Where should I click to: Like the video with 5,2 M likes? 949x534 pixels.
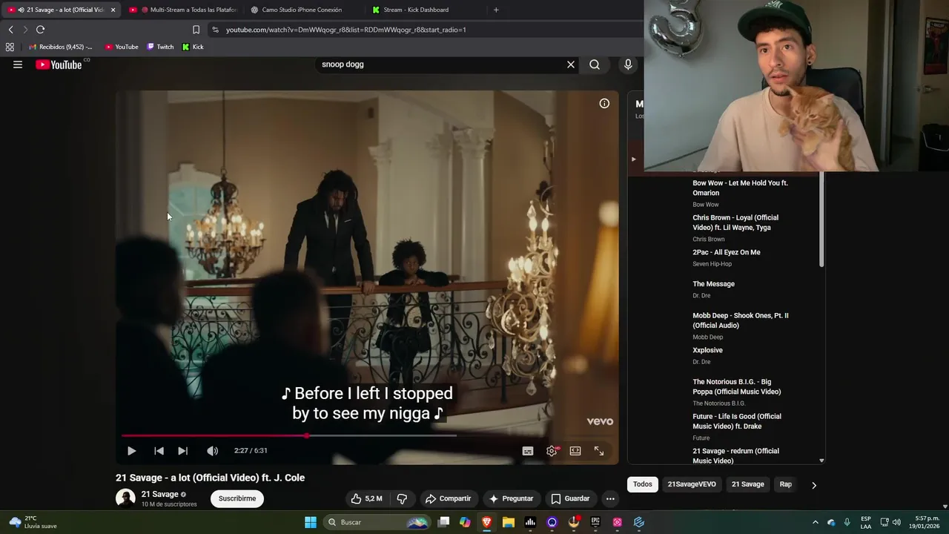pyautogui.click(x=367, y=498)
